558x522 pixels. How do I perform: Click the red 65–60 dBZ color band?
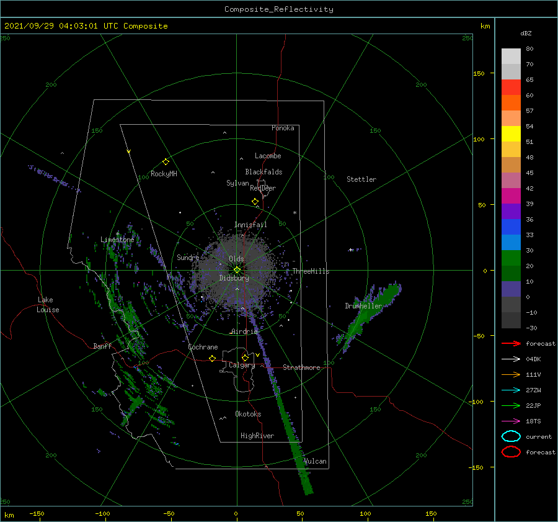(x=511, y=87)
